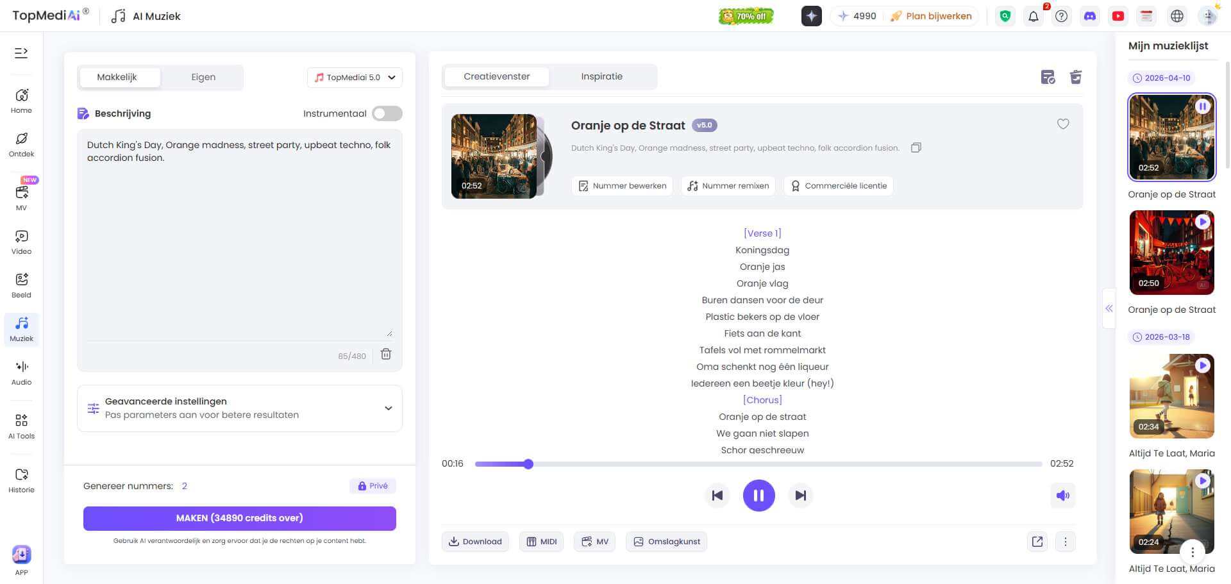Screen dimensions: 1231x584
Task: Open the Discord icon in top bar
Action: [1090, 16]
